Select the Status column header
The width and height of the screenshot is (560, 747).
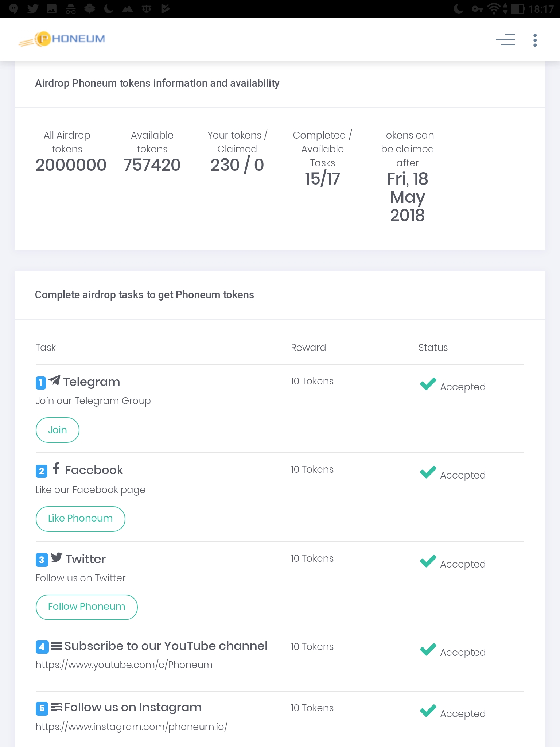433,347
